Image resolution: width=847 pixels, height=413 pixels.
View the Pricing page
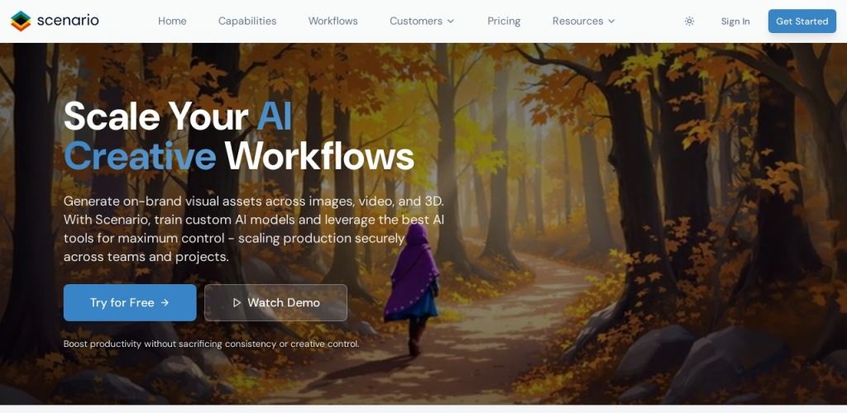pyautogui.click(x=504, y=21)
